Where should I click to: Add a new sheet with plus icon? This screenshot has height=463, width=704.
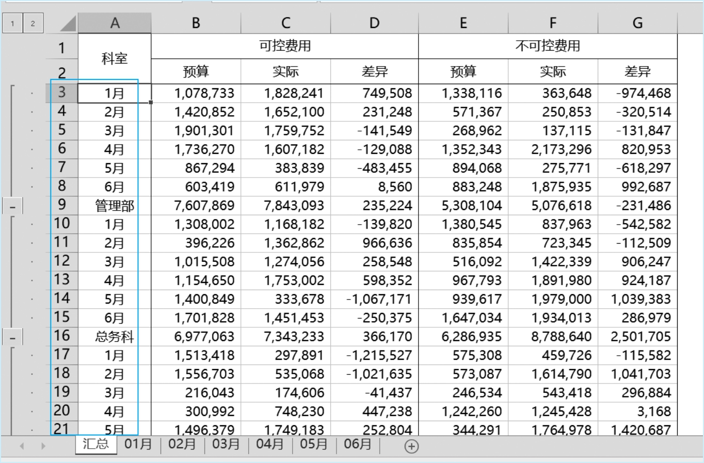(411, 446)
